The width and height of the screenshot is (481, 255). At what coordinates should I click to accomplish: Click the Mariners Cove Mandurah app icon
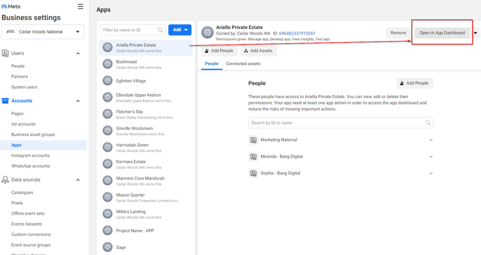tap(108, 180)
